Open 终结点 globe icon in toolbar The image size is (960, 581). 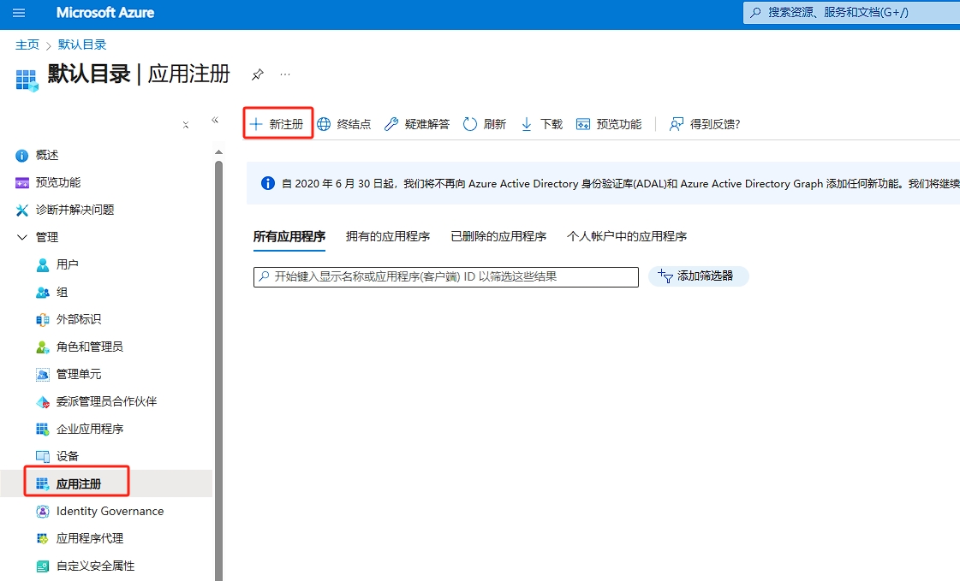point(324,124)
